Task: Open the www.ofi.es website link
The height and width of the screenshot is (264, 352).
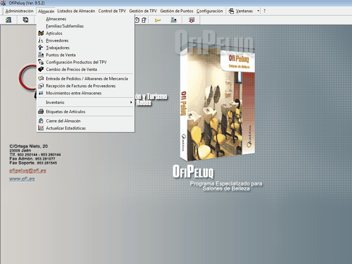Action: tap(22, 179)
